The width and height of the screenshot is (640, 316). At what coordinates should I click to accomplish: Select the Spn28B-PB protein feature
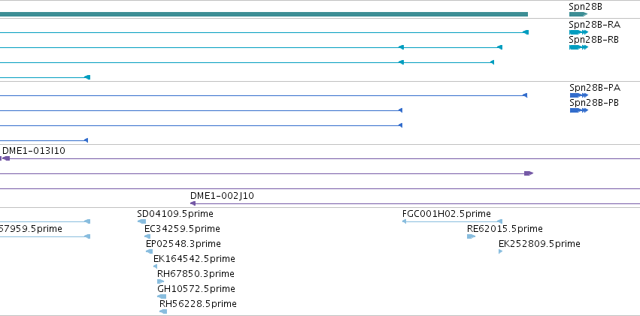579,110
